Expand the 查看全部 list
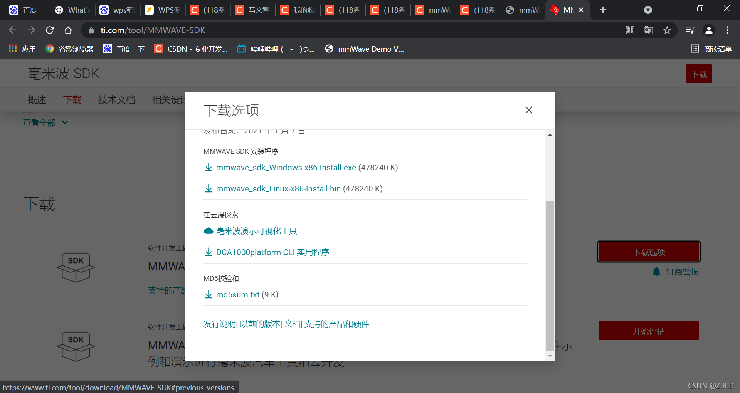This screenshot has width=740, height=393. 45,123
